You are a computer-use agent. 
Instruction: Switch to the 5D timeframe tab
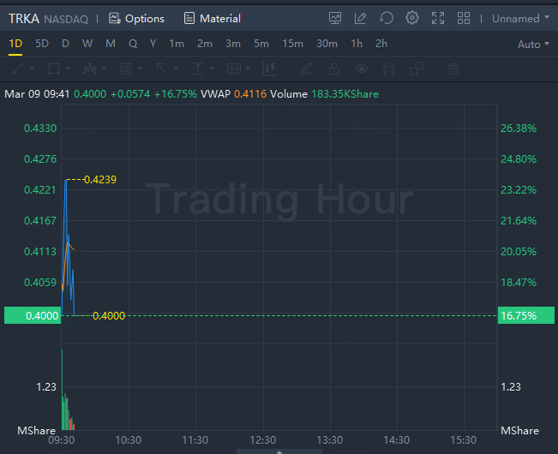pyautogui.click(x=42, y=44)
